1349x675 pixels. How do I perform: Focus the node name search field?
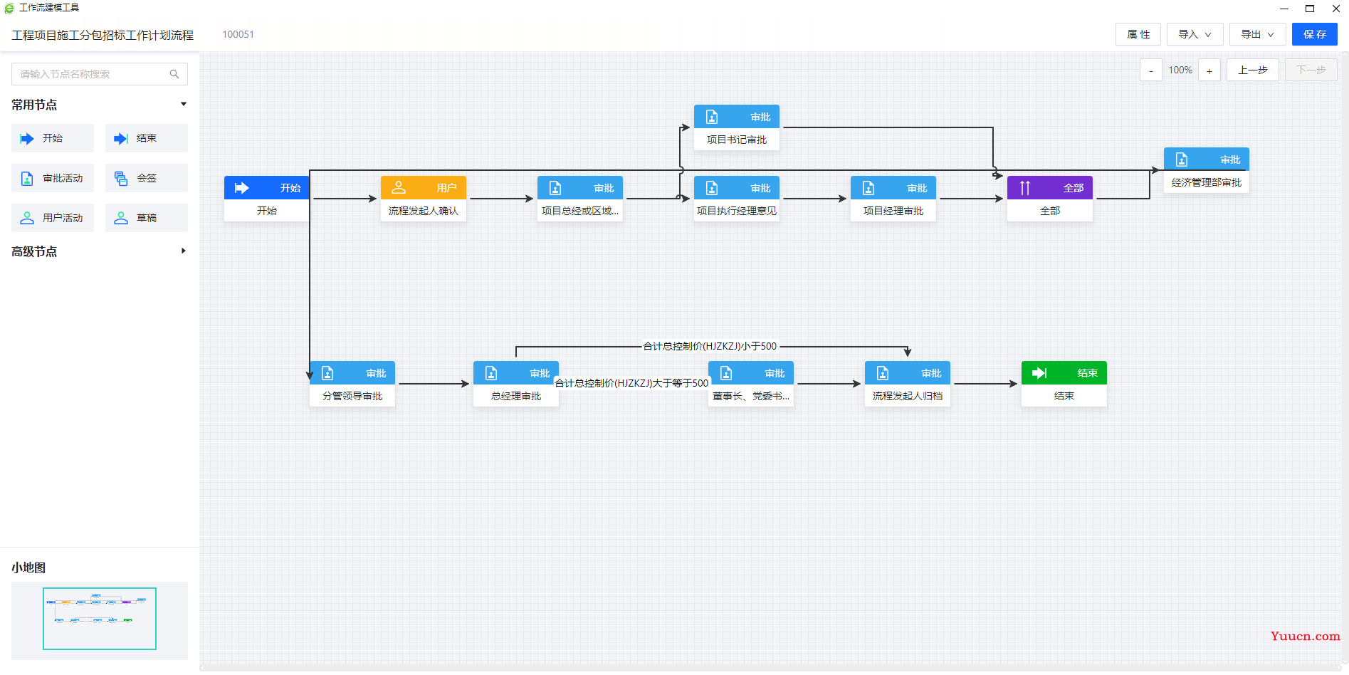[x=100, y=74]
